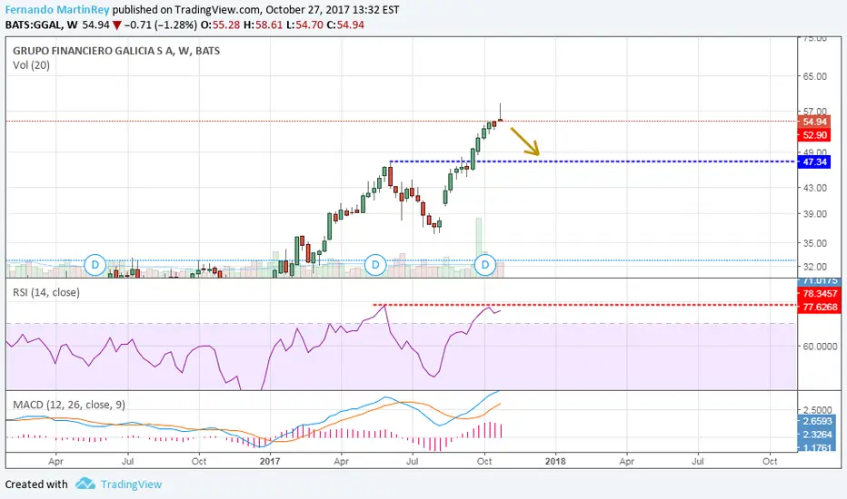The image size is (847, 499).
Task: Click the red 54.94 current price label
Action: click(814, 122)
